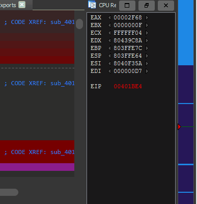The image size is (197, 204).
Task: Close the CPU Registers panel
Action: pos(166,6)
